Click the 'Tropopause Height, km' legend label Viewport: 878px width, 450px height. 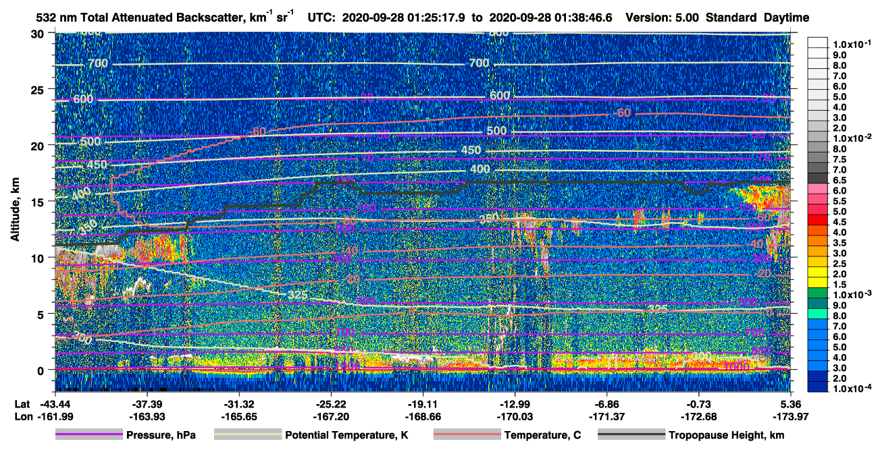(727, 436)
